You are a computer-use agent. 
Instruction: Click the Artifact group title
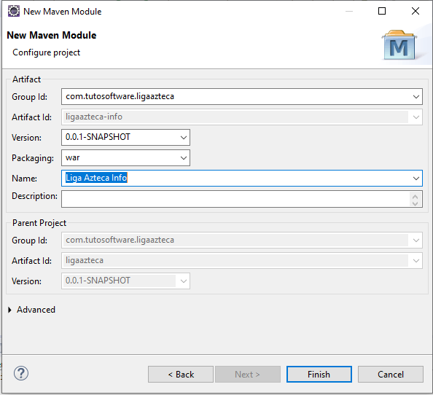[x=26, y=79]
